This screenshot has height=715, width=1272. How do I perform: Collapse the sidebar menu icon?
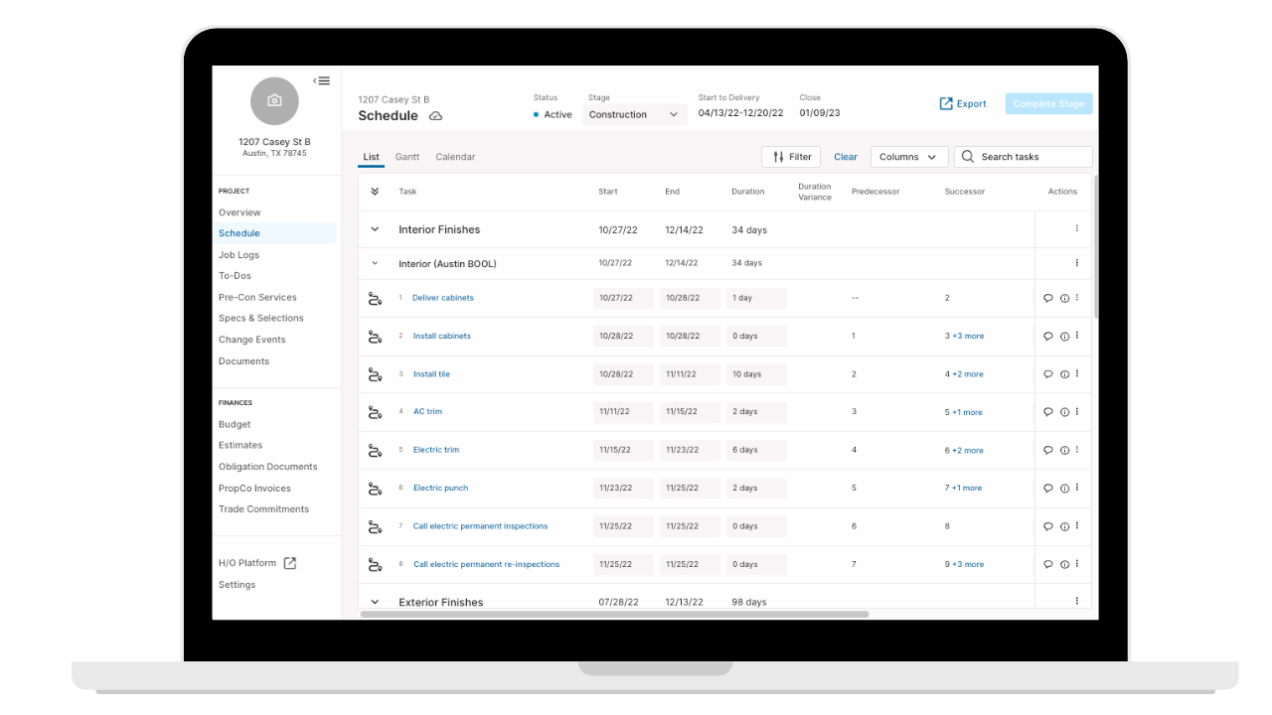coord(321,81)
